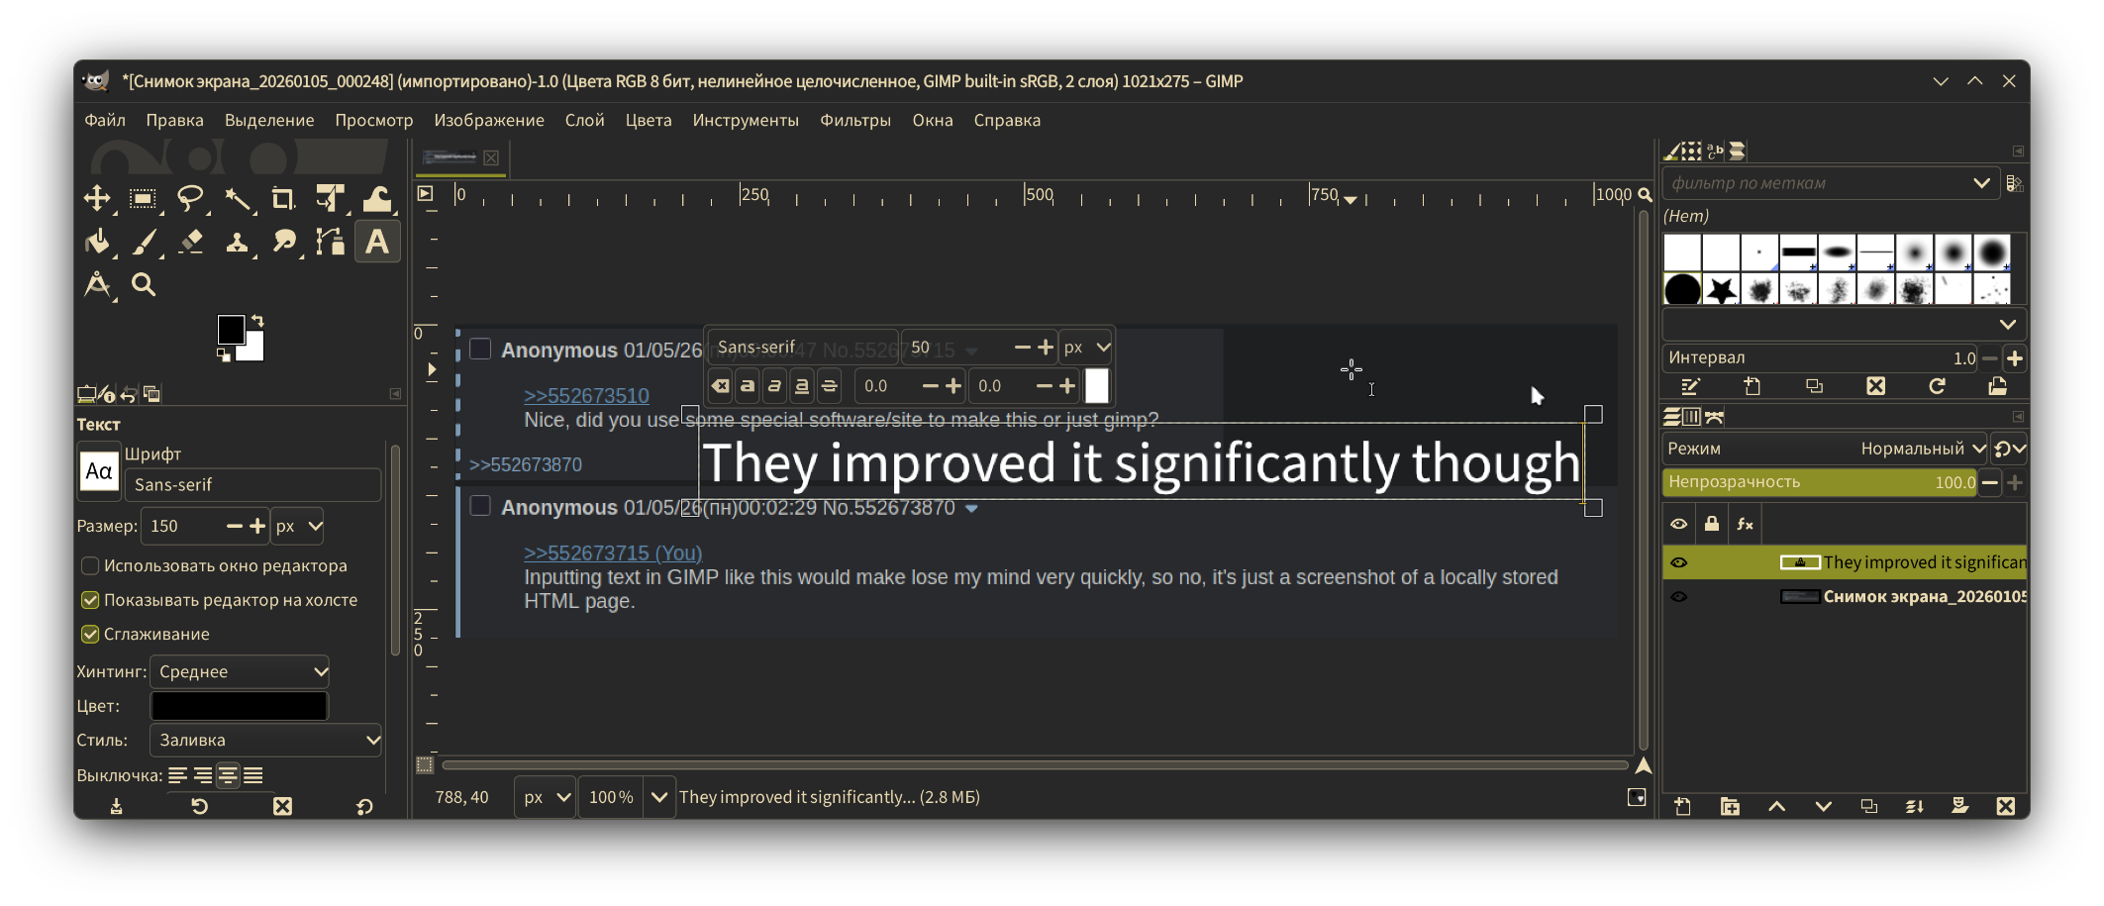Select the Text tool
The image size is (2104, 906).
click(377, 242)
